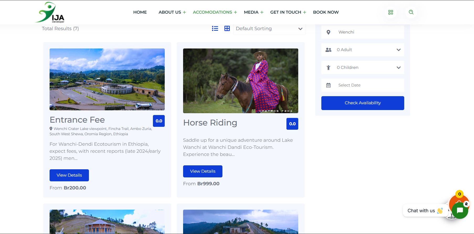Open the ACCOMODATIONS menu

pos(212,12)
